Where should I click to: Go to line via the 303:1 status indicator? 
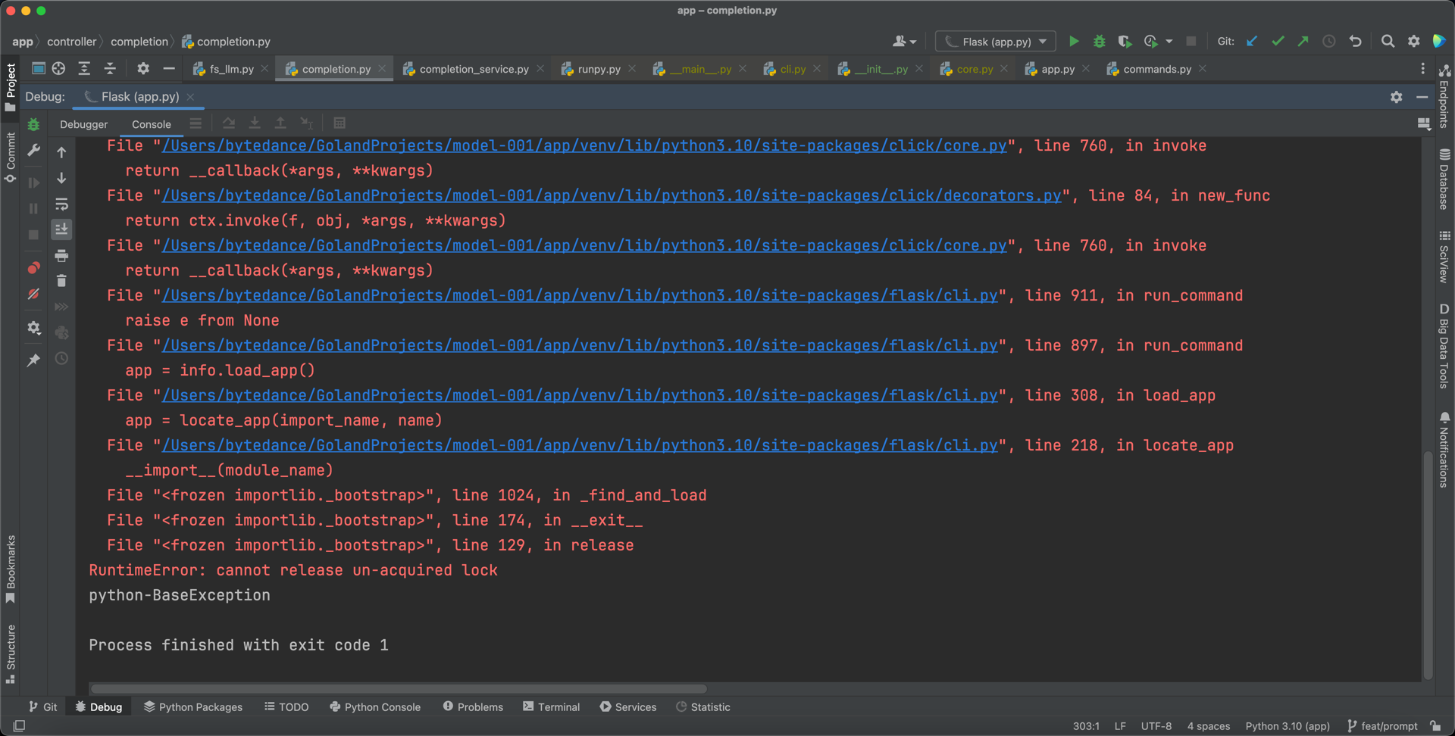click(1086, 726)
